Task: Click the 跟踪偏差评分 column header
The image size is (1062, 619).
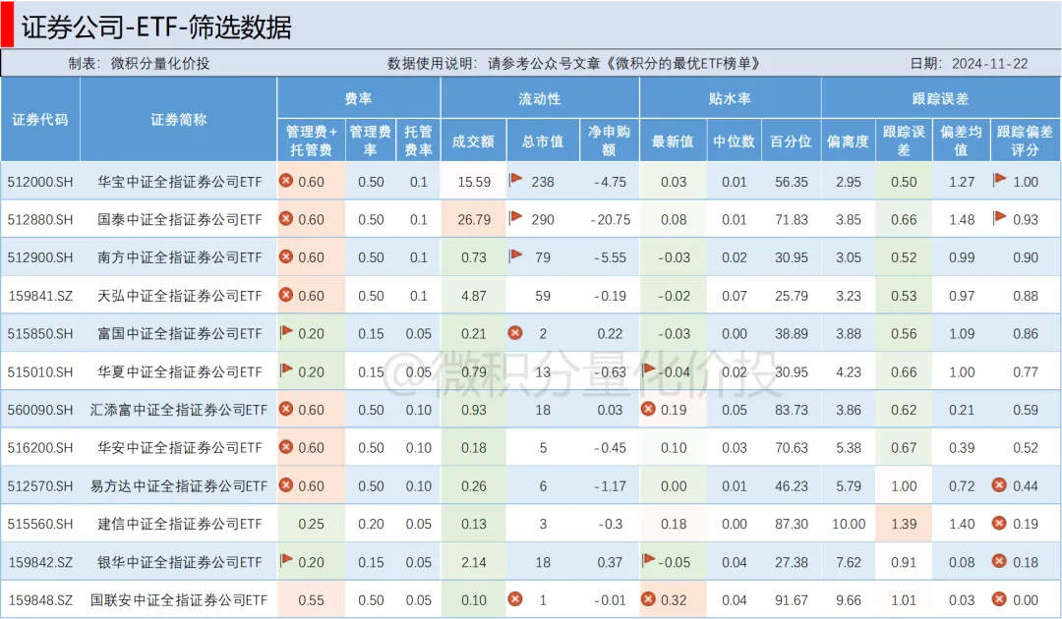Action: point(1025,141)
